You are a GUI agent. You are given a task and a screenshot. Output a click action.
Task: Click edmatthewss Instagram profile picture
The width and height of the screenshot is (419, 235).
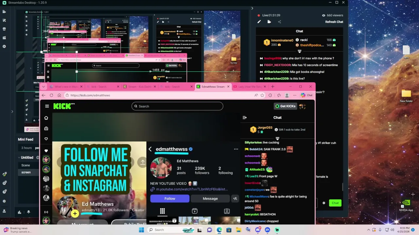pyautogui.click(x=161, y=168)
